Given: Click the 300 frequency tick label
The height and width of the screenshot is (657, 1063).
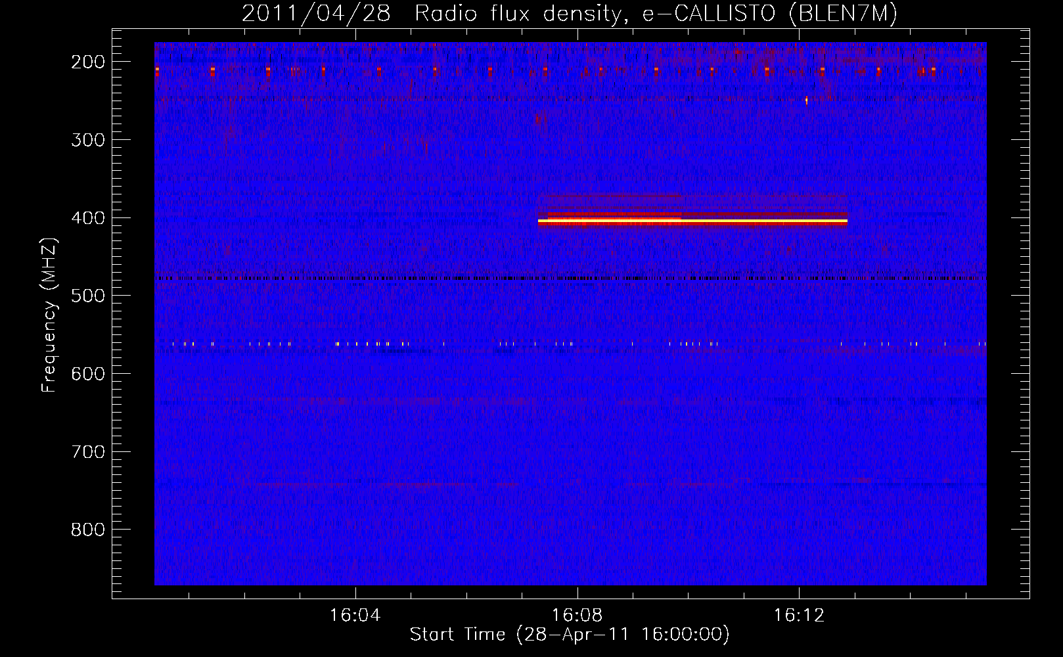Looking at the screenshot, I should tap(88, 140).
